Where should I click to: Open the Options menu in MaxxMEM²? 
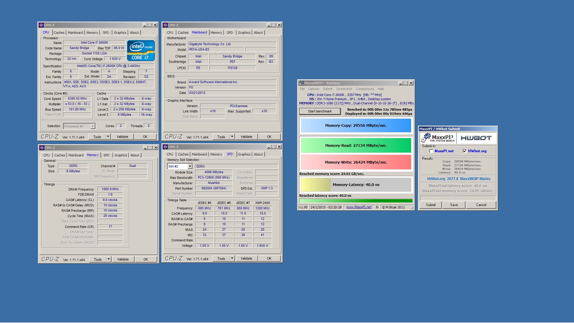(314, 89)
